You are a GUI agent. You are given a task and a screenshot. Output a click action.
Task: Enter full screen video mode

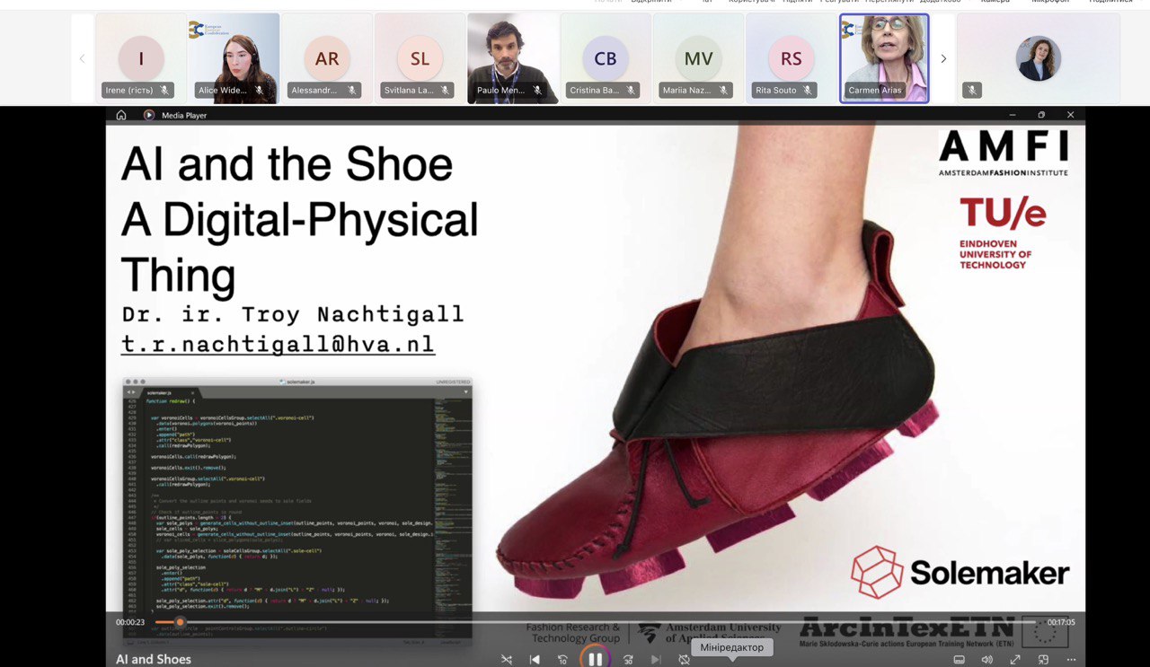coord(1015,660)
